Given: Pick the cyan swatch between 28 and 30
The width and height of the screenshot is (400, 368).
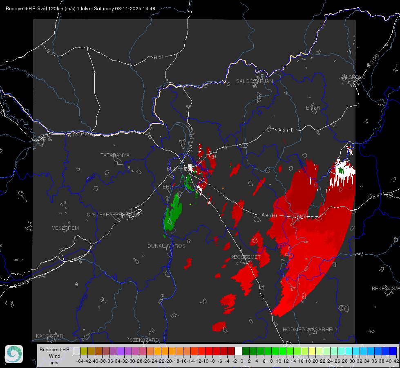Looking at the screenshot, I should (x=349, y=351).
